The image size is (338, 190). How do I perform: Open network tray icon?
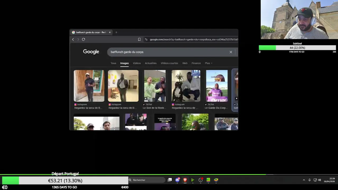(x=315, y=180)
